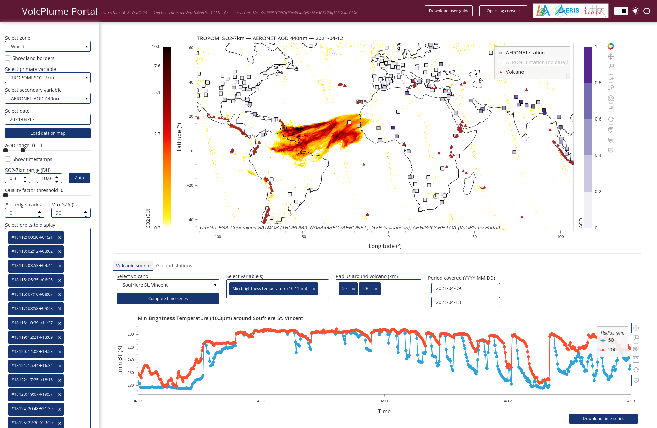Viewport: 657px width, 428px height.
Task: Increment the # of edge tracks stepper
Action: 39,211
